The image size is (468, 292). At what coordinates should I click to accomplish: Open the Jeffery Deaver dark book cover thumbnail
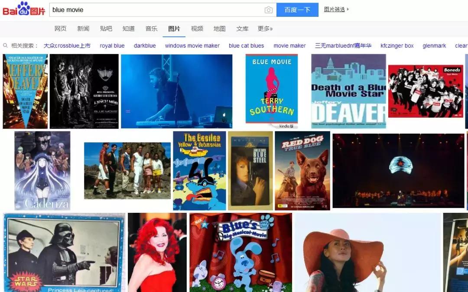click(25, 91)
